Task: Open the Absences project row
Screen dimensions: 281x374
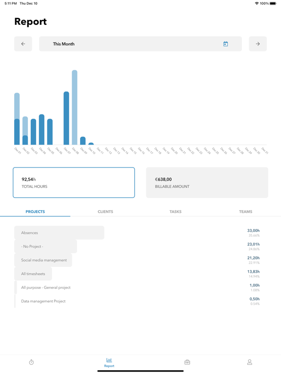Action: pyautogui.click(x=140, y=233)
